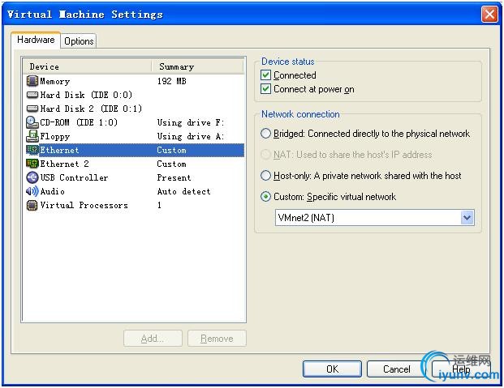Close the Virtual Machine Settings dialog

(489, 15)
